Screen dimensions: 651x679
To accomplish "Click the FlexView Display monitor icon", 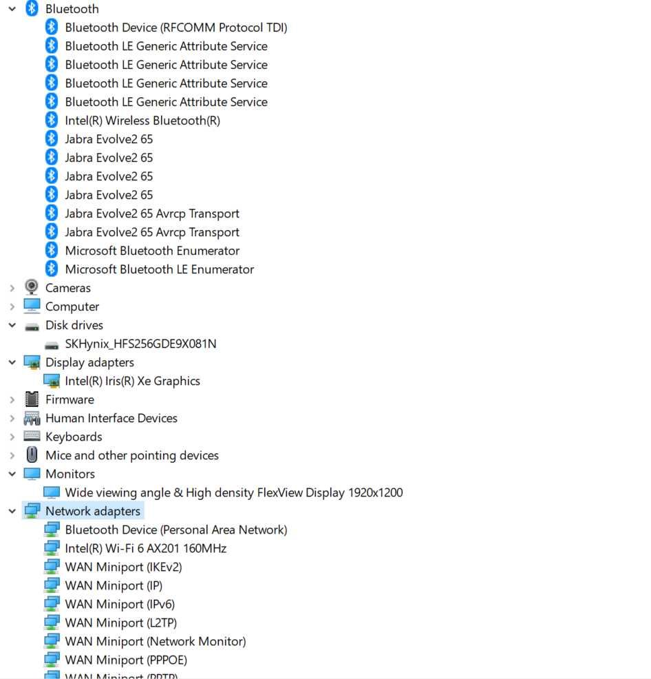I will pyautogui.click(x=52, y=492).
